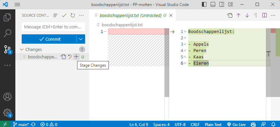Refresh source control with circular arrow icon
The width and height of the screenshot is (280, 127).
point(72,16)
